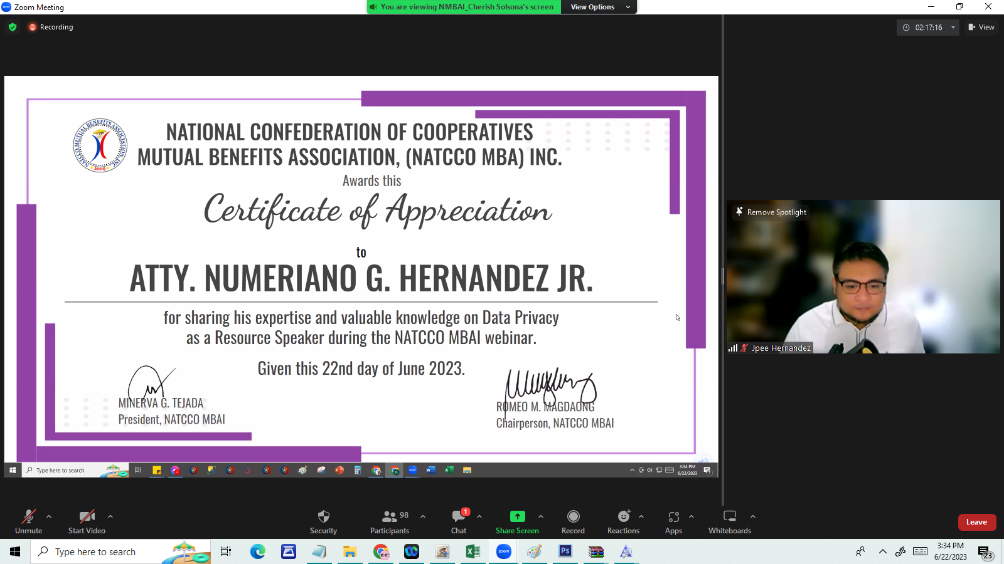Click the Zoom Meeting window title
Screen dimensions: 1004x564
[39, 8]
